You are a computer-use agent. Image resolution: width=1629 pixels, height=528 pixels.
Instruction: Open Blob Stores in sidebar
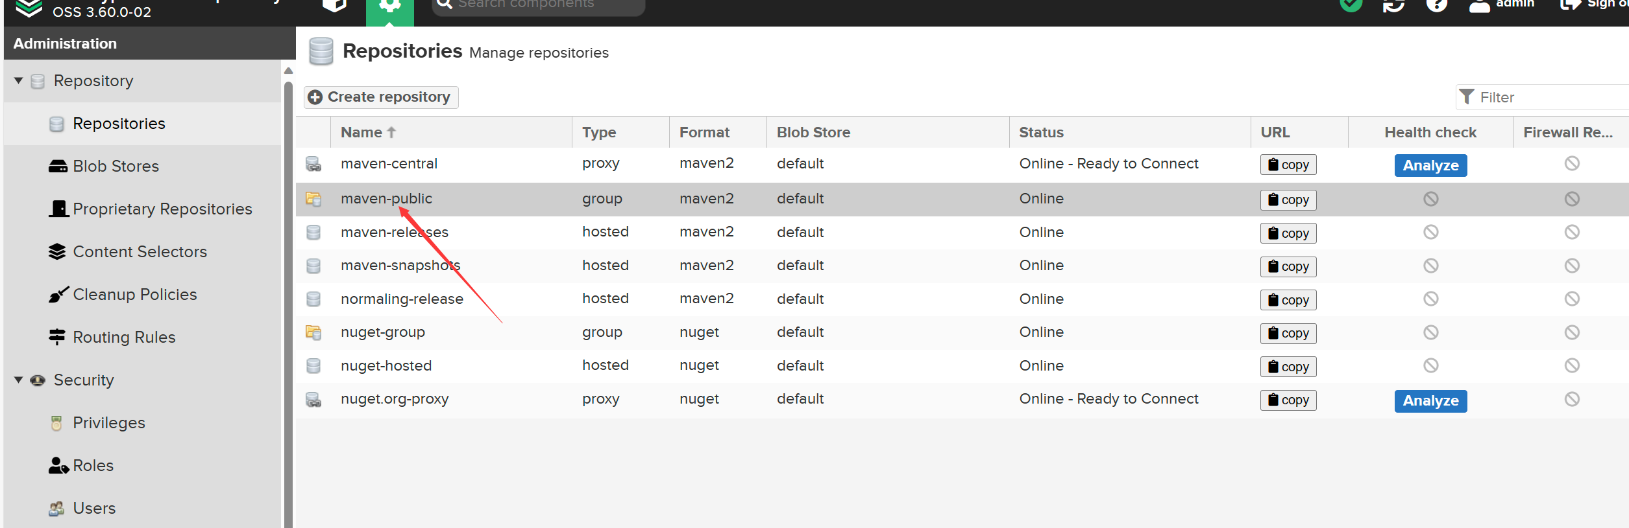(116, 166)
